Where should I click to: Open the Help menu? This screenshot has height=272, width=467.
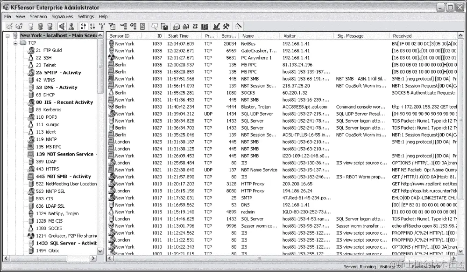click(x=103, y=17)
